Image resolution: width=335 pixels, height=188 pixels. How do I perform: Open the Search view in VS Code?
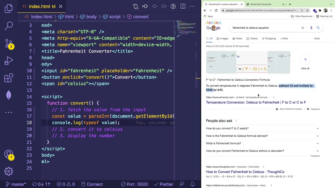point(9,26)
